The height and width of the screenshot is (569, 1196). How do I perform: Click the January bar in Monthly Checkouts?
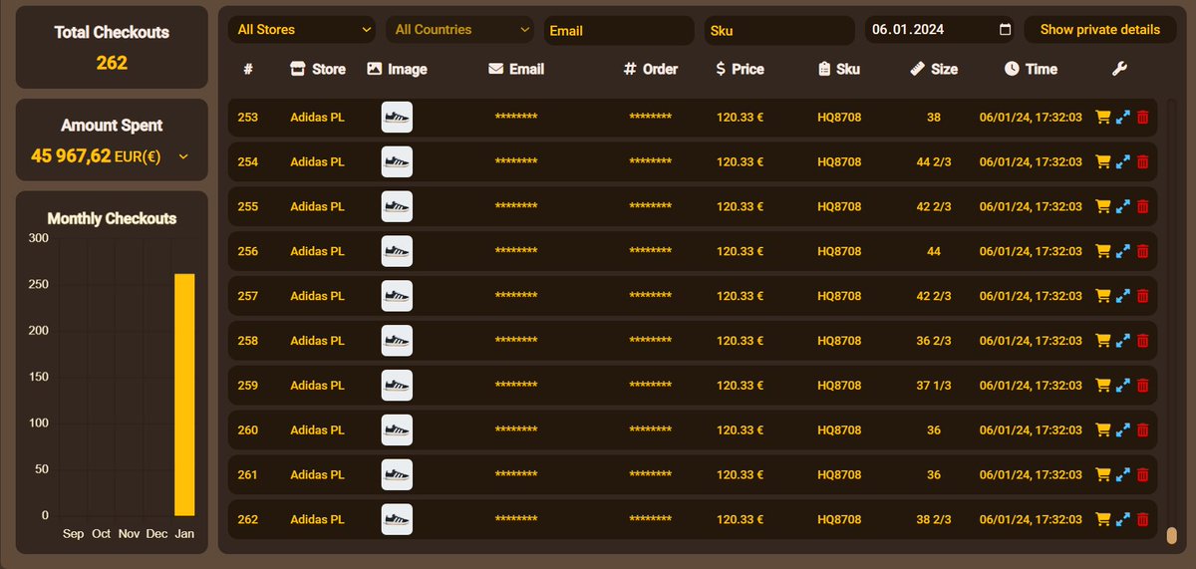coord(184,395)
